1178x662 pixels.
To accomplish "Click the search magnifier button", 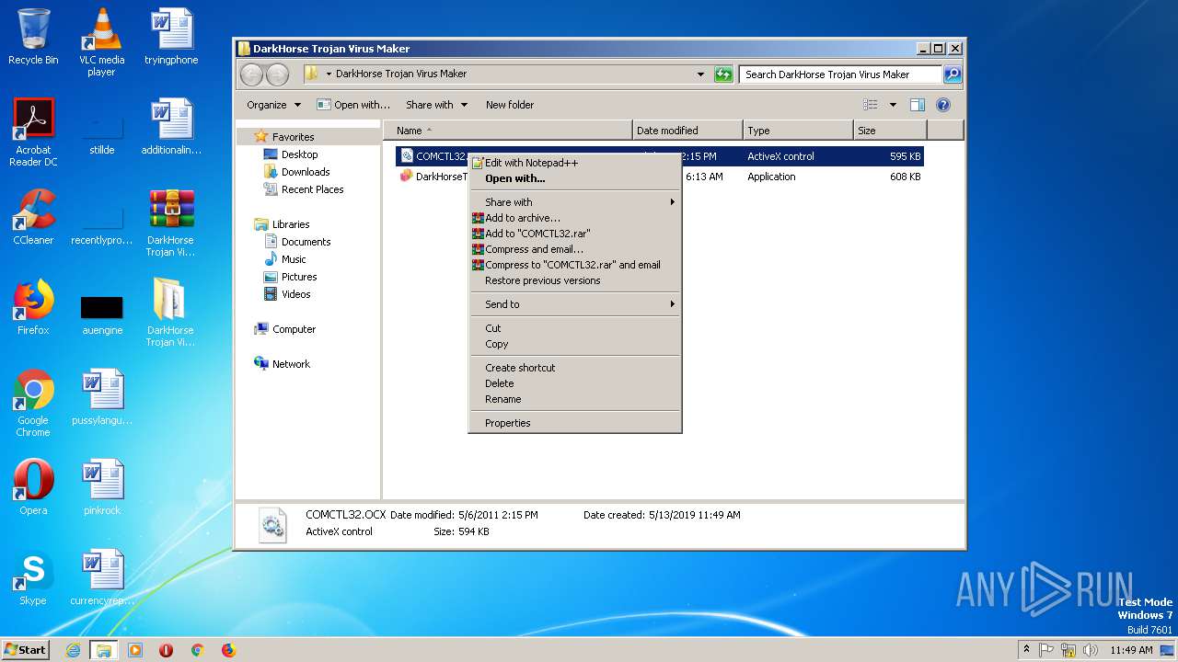I will pyautogui.click(x=953, y=74).
